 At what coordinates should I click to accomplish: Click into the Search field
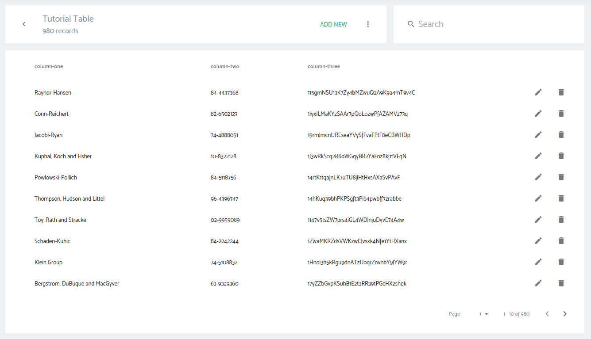[491, 24]
